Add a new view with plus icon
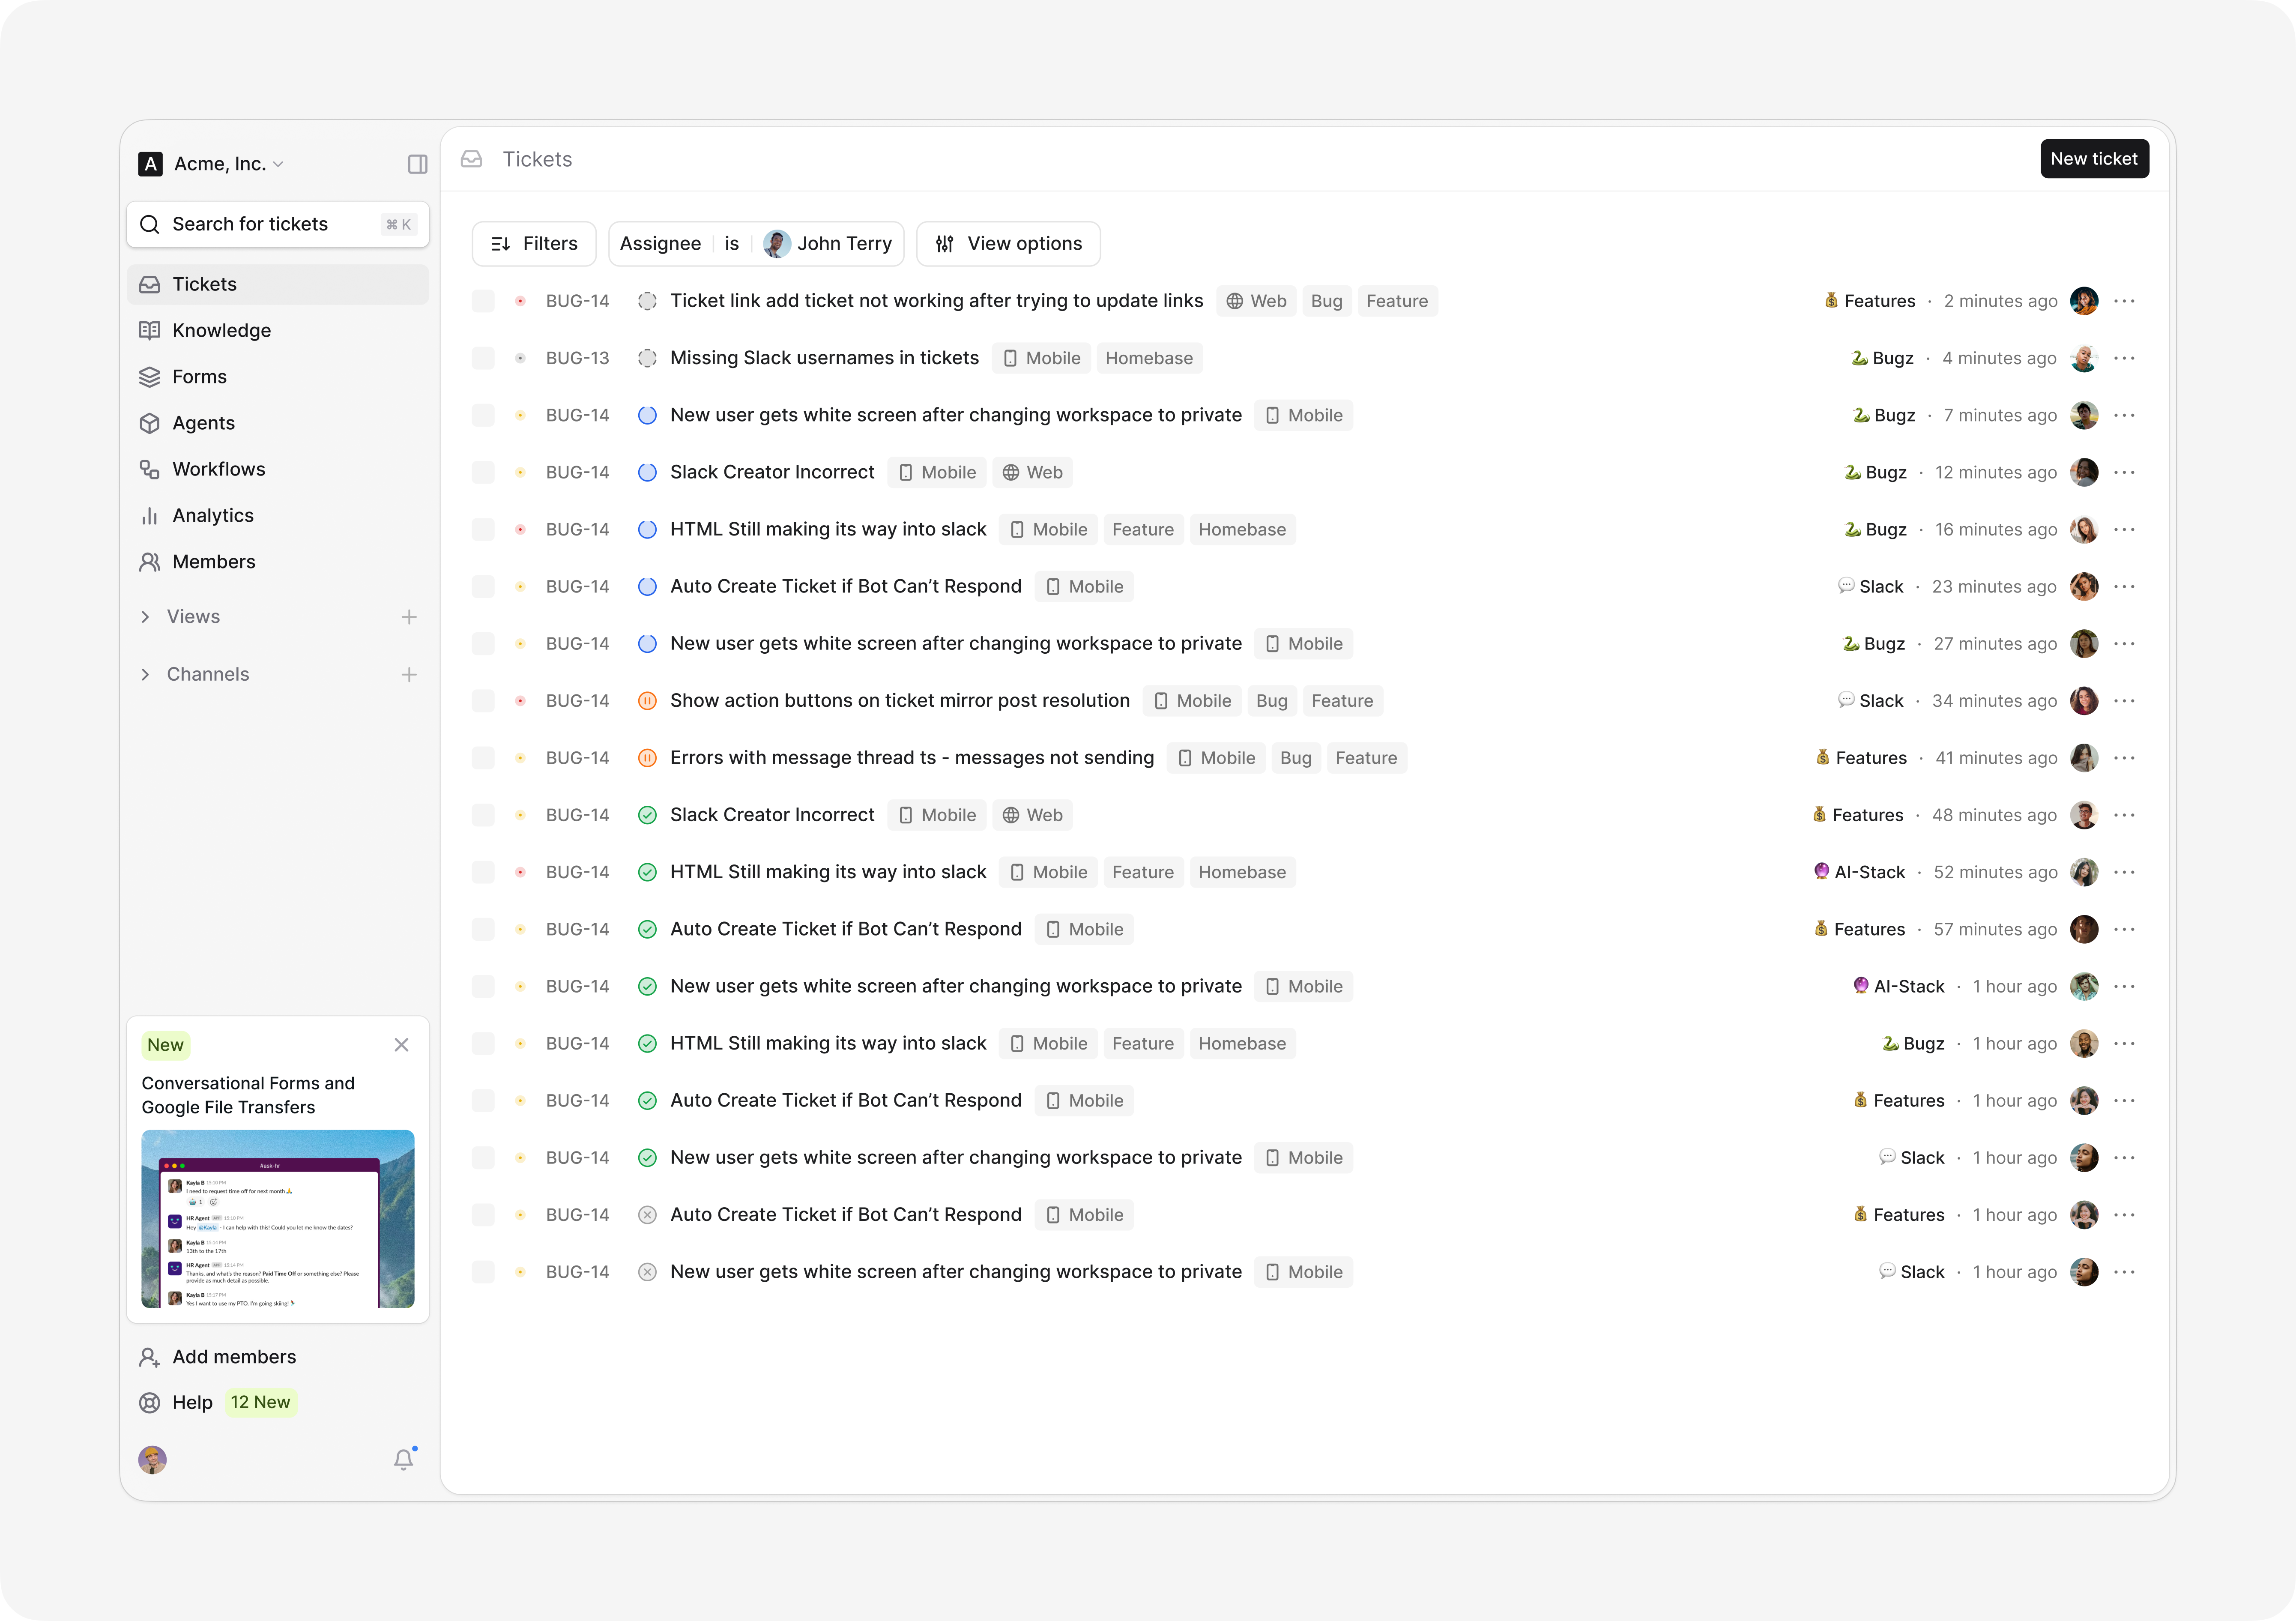The width and height of the screenshot is (2296, 1621). pos(409,617)
